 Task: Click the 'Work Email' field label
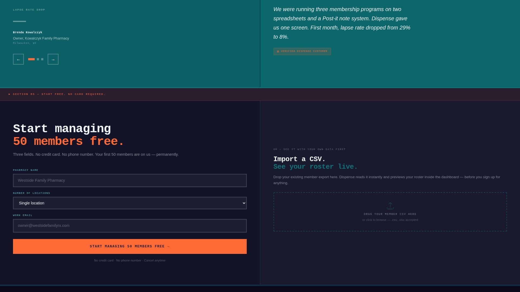(23, 215)
